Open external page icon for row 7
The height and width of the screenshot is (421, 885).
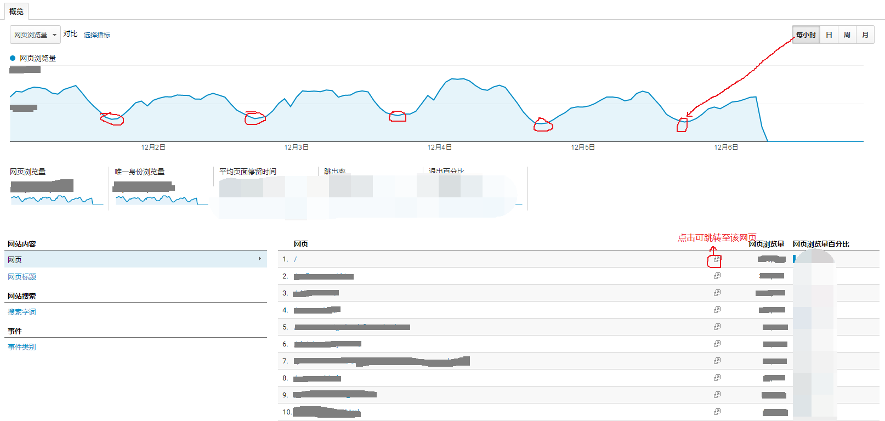[717, 361]
